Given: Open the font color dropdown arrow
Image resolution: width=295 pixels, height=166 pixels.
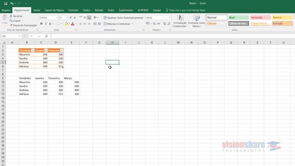Looking at the screenshot, I should (x=76, y=24).
